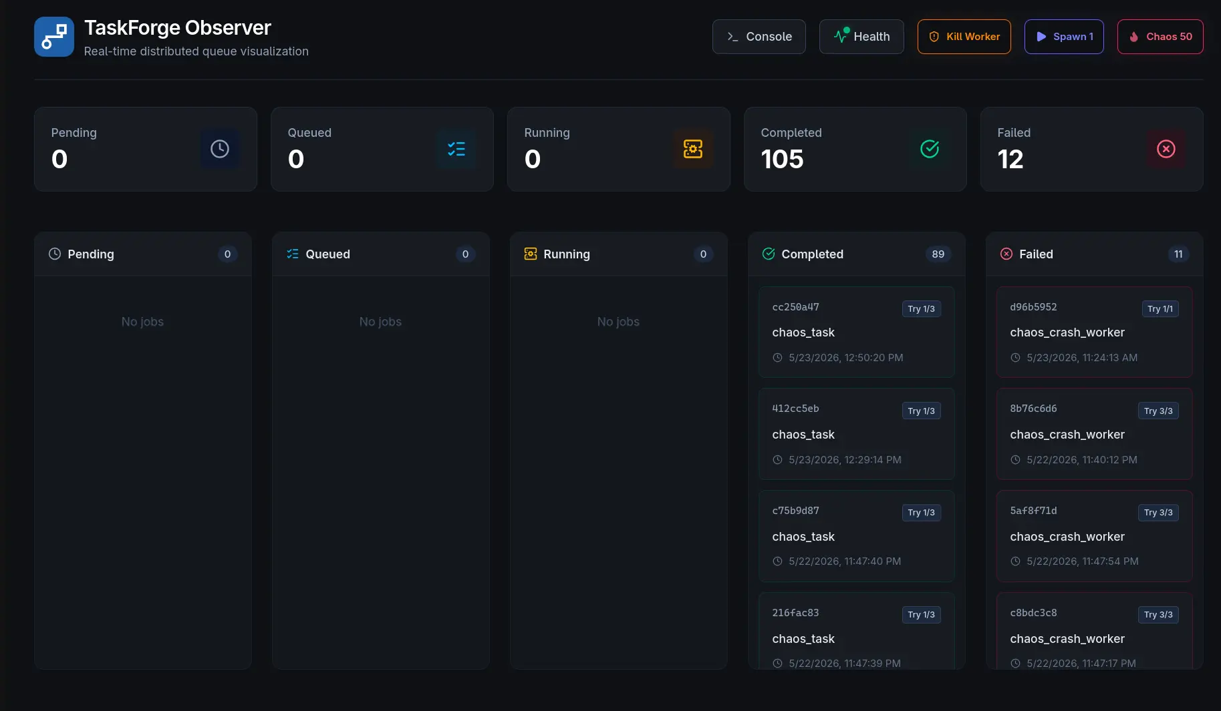The height and width of the screenshot is (711, 1221).
Task: Open completed job cc250a47
Action: 856,332
